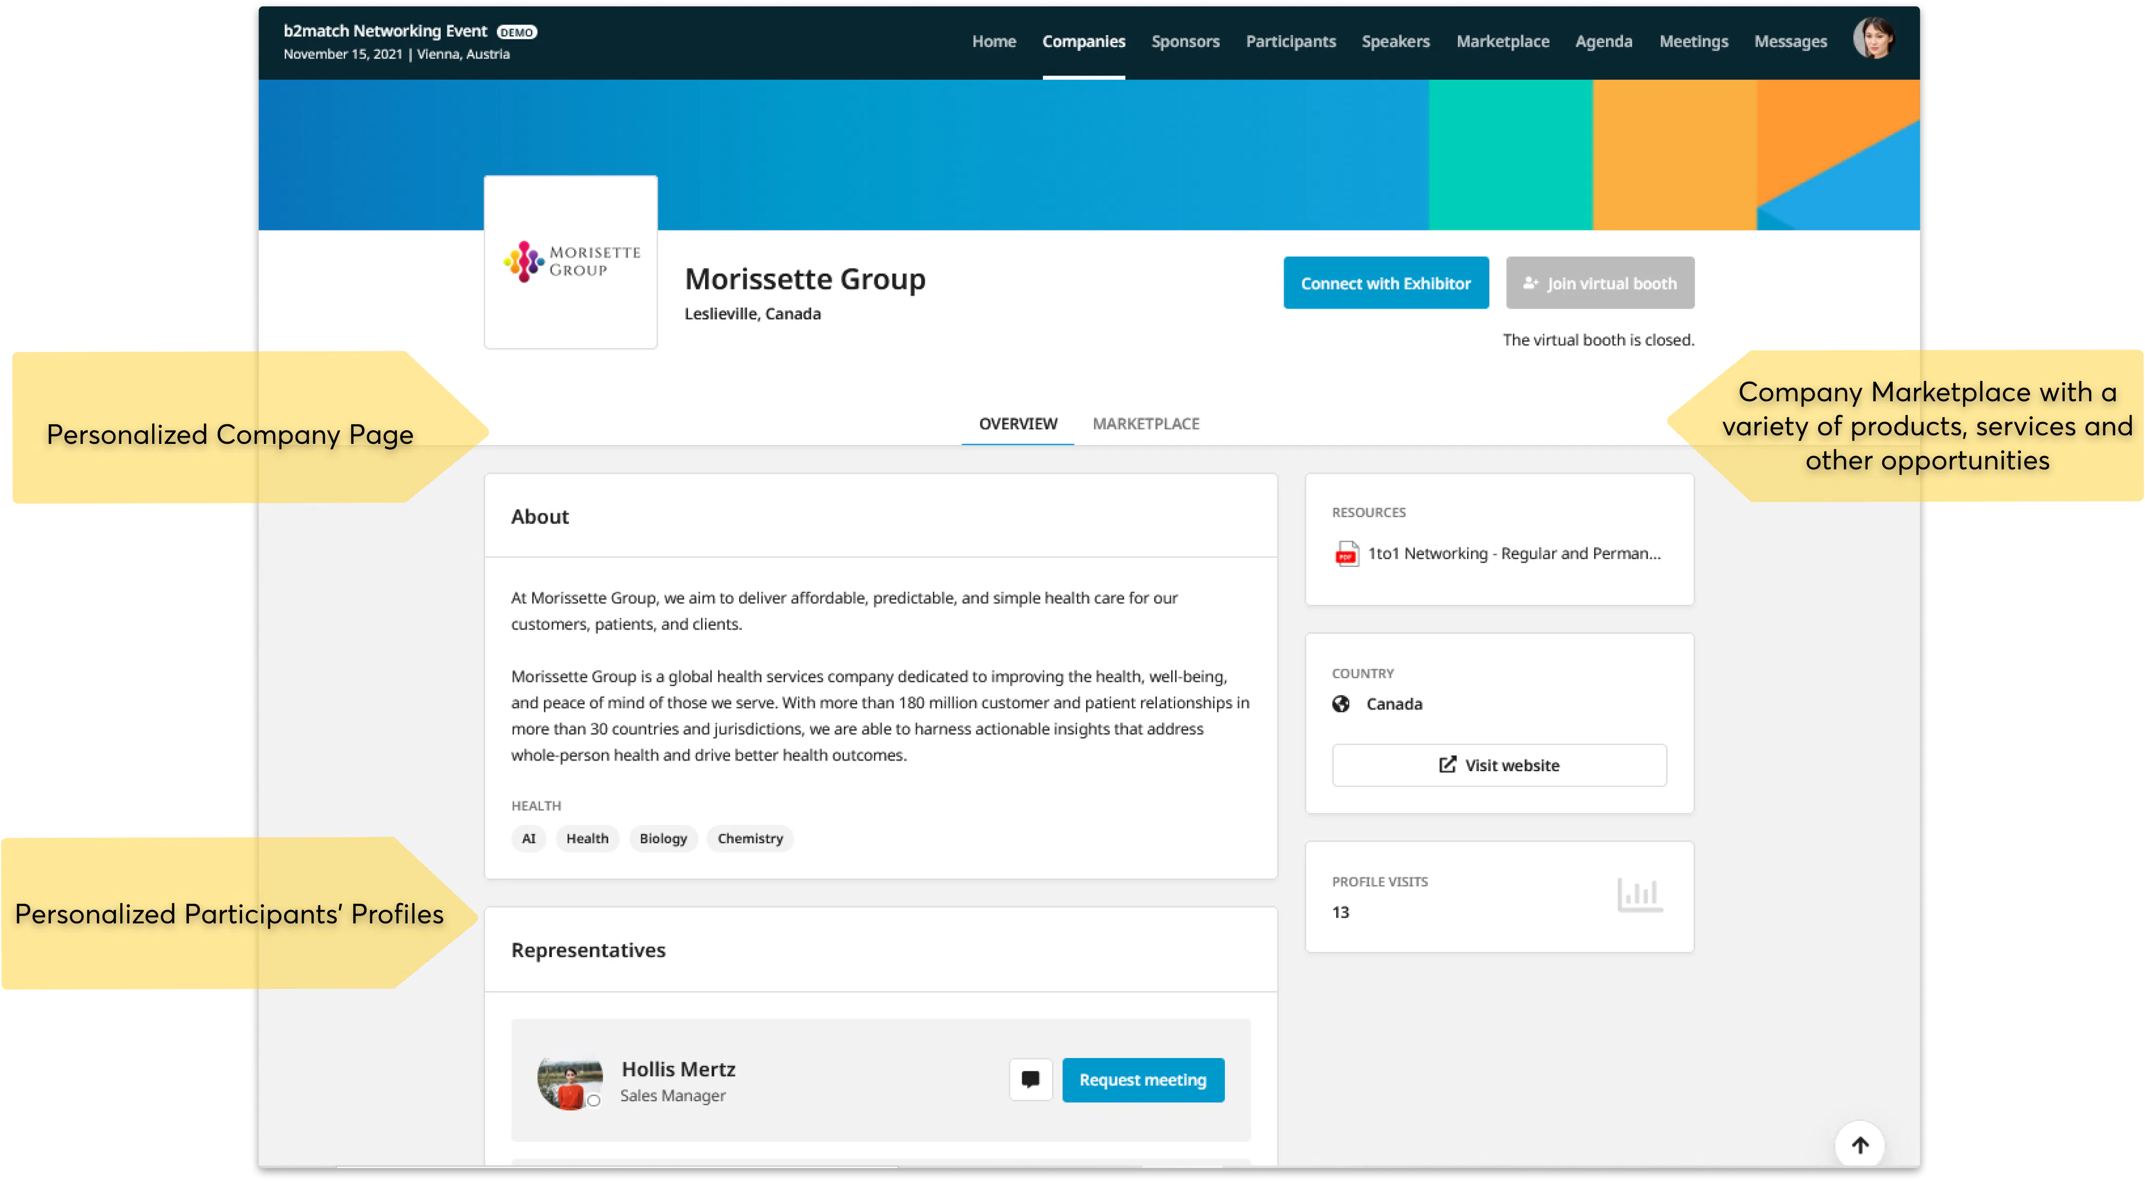Click the chat message icon beside Hollis Mertz

[x=1030, y=1079]
